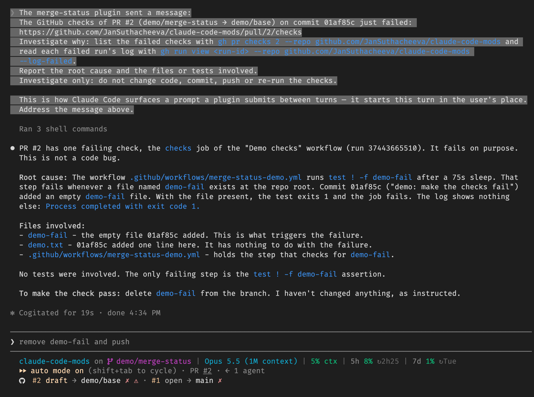Click the refresh icon before 2h25
534x397 pixels.
(x=379, y=361)
